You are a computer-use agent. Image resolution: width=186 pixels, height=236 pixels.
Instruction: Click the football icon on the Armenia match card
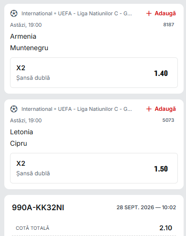14,13
